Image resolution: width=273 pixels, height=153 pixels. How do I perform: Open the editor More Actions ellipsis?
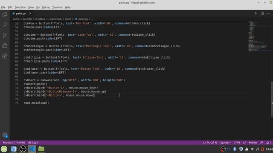pyautogui.click(x=269, y=13)
